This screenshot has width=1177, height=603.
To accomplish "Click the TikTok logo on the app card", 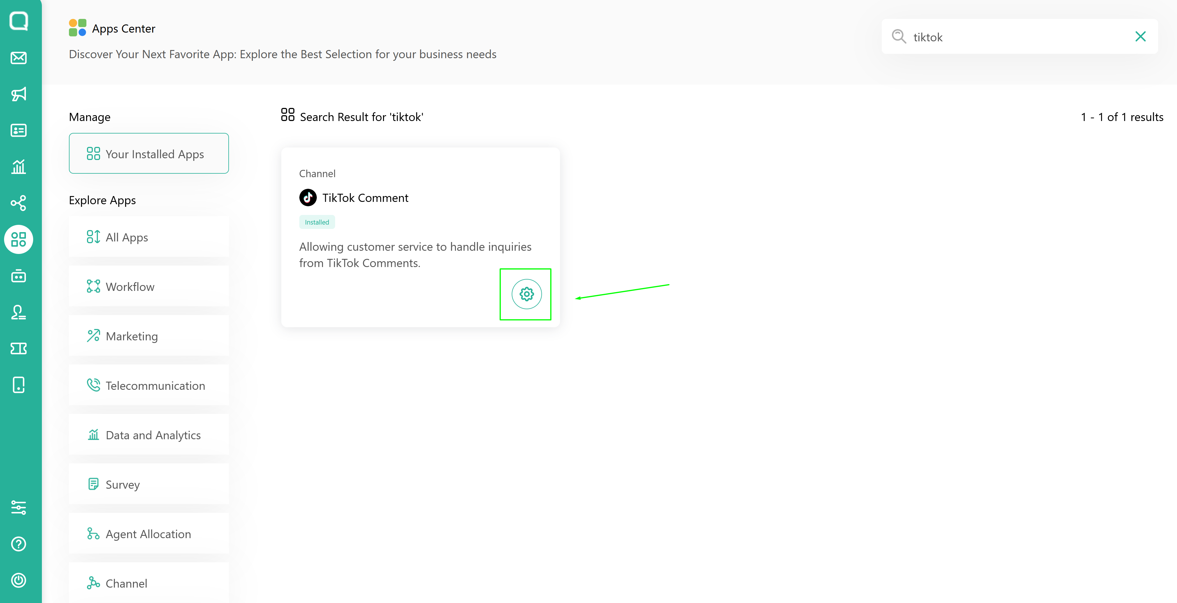I will [x=308, y=198].
